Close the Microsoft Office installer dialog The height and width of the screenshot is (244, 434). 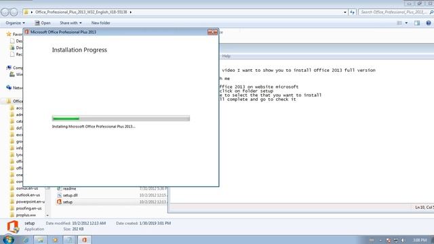pos(212,32)
